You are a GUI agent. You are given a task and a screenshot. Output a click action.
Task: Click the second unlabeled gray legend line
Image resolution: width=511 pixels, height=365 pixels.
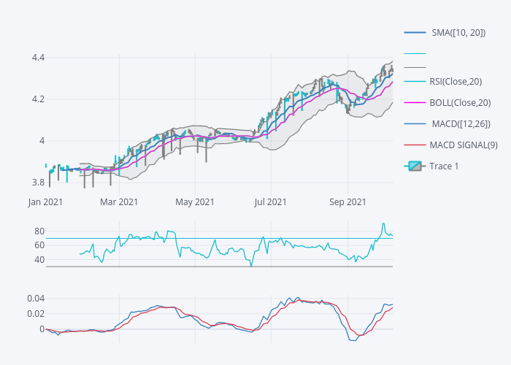coord(415,67)
